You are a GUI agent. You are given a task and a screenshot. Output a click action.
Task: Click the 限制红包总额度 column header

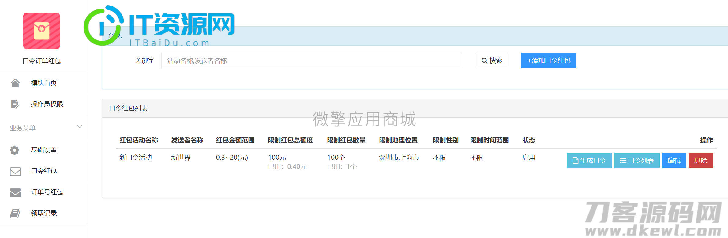point(291,140)
